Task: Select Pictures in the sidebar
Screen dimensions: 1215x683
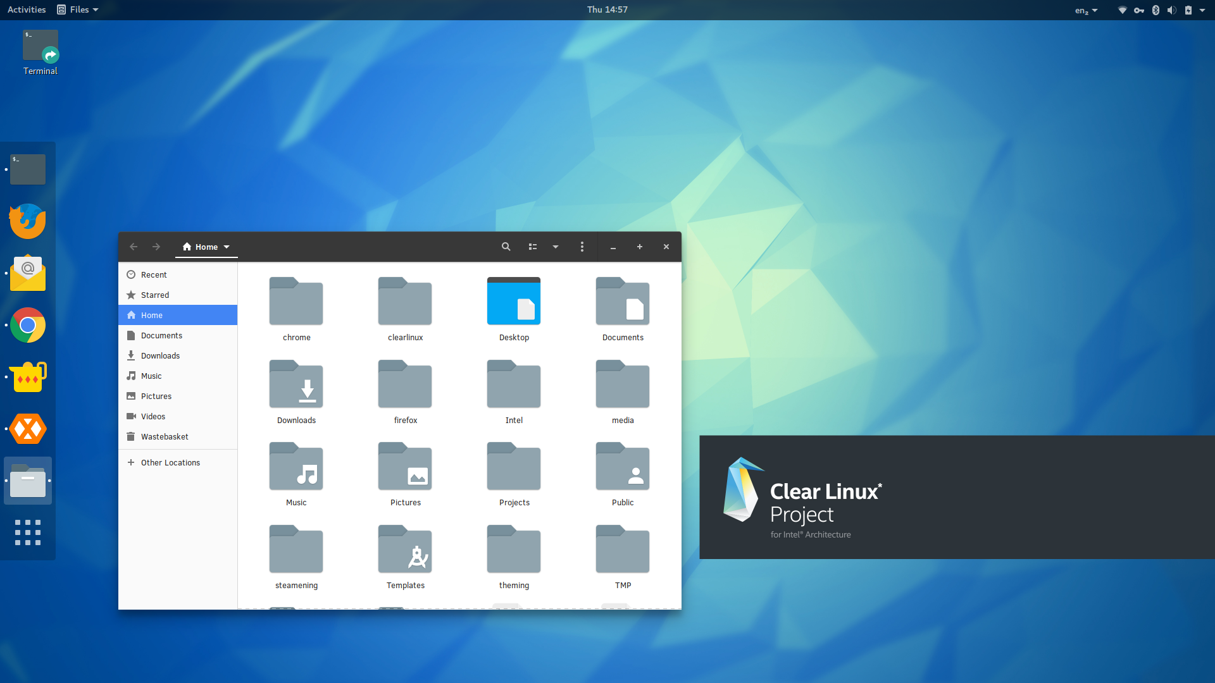Action: pos(178,396)
